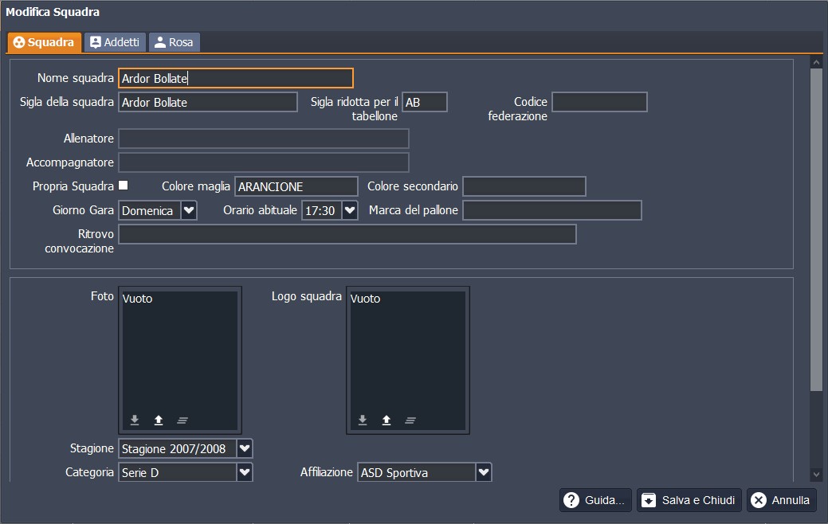Open the Affiliazione dropdown
828x524 pixels.
484,472
